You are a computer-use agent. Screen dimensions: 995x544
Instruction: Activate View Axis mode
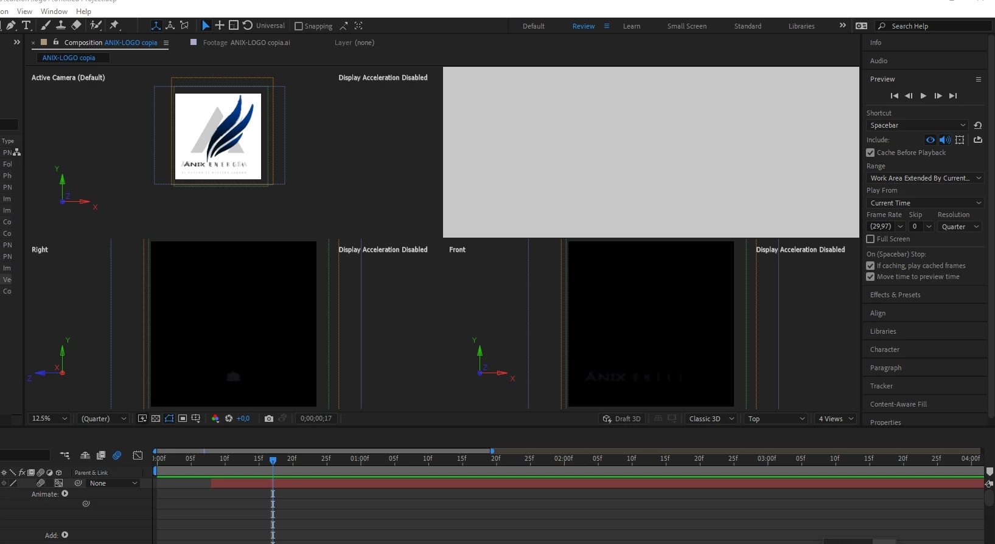pos(184,26)
